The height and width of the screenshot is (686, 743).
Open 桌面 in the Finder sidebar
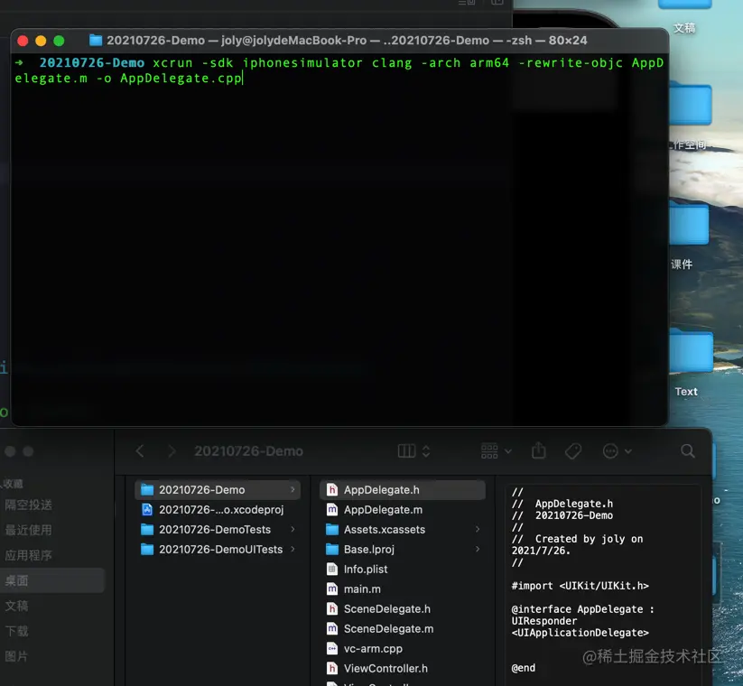click(x=52, y=580)
